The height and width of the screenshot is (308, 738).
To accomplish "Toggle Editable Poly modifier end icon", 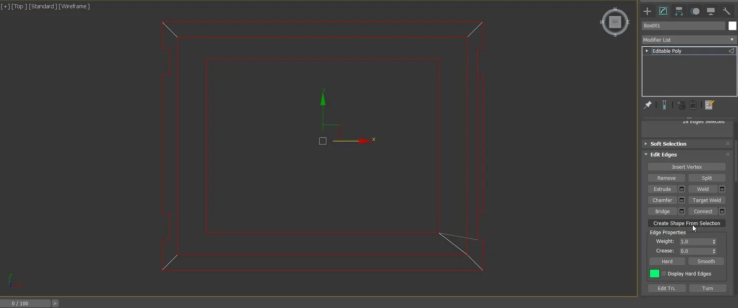I will coord(731,51).
